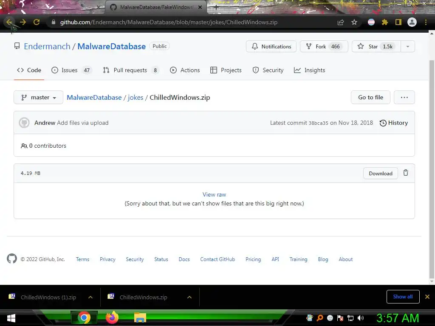Click the volume speaker tray icon
The width and height of the screenshot is (435, 326).
(361, 318)
